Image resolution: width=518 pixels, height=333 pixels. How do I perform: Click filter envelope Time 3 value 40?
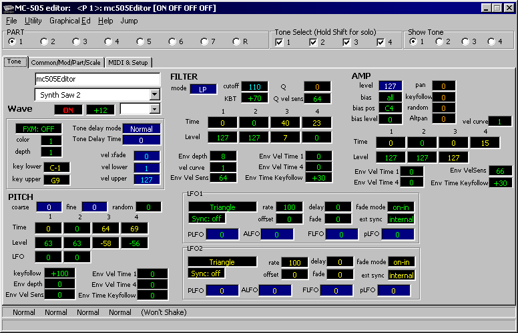pos(285,123)
